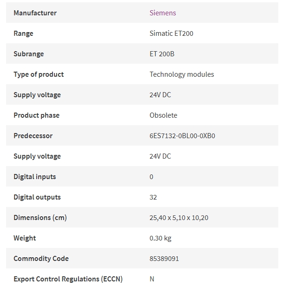Select commodity code 85389091
This screenshot has width=283, height=287.
(x=164, y=259)
